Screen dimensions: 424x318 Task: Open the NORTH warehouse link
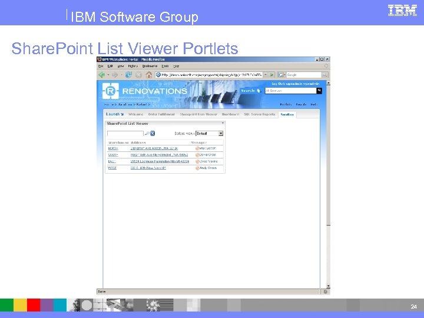point(113,148)
